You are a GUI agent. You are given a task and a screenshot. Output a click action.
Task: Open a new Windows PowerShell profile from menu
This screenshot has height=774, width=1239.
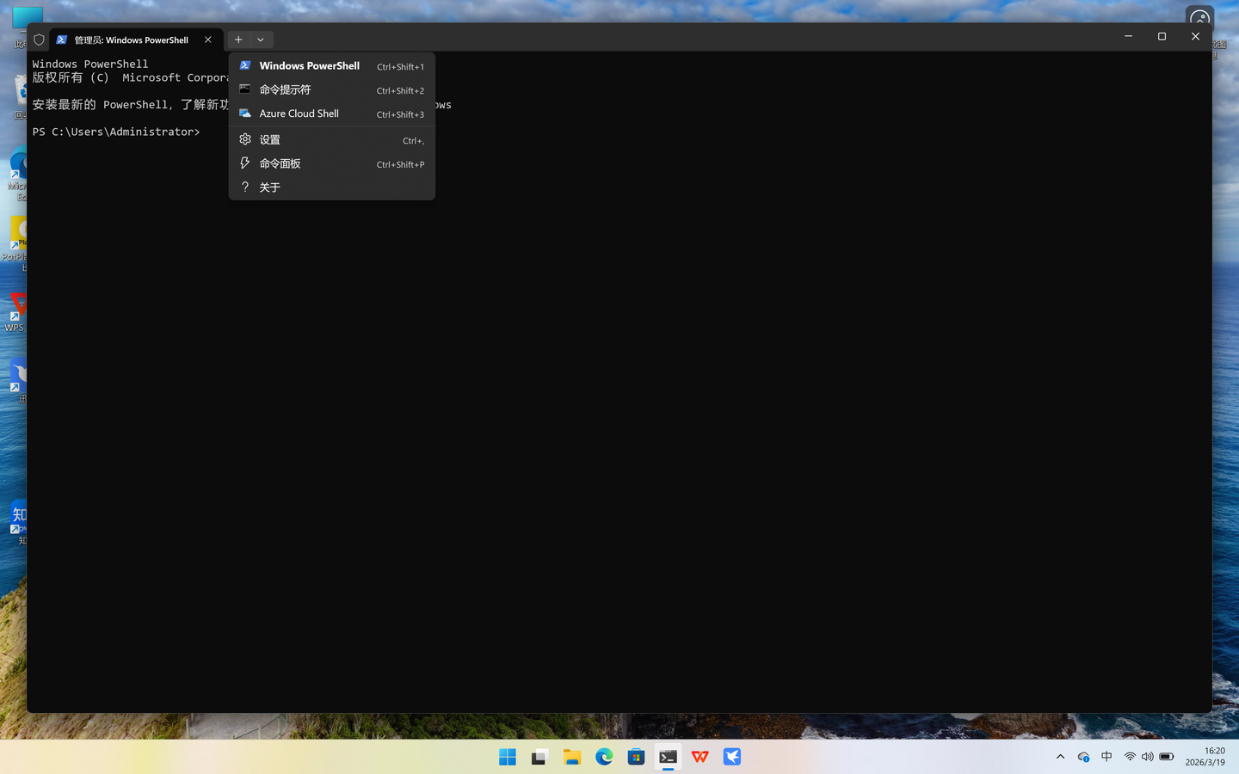[x=331, y=66]
